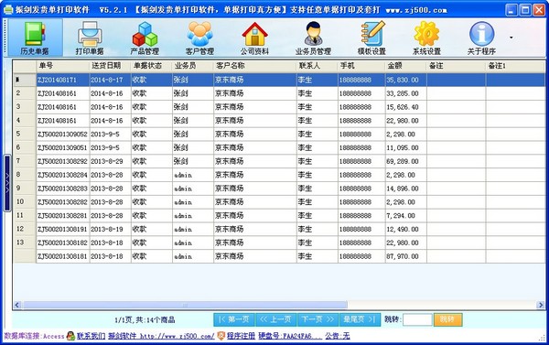Click row header number 13
Viewport: 549px width, 345px height.
pyautogui.click(x=25, y=243)
